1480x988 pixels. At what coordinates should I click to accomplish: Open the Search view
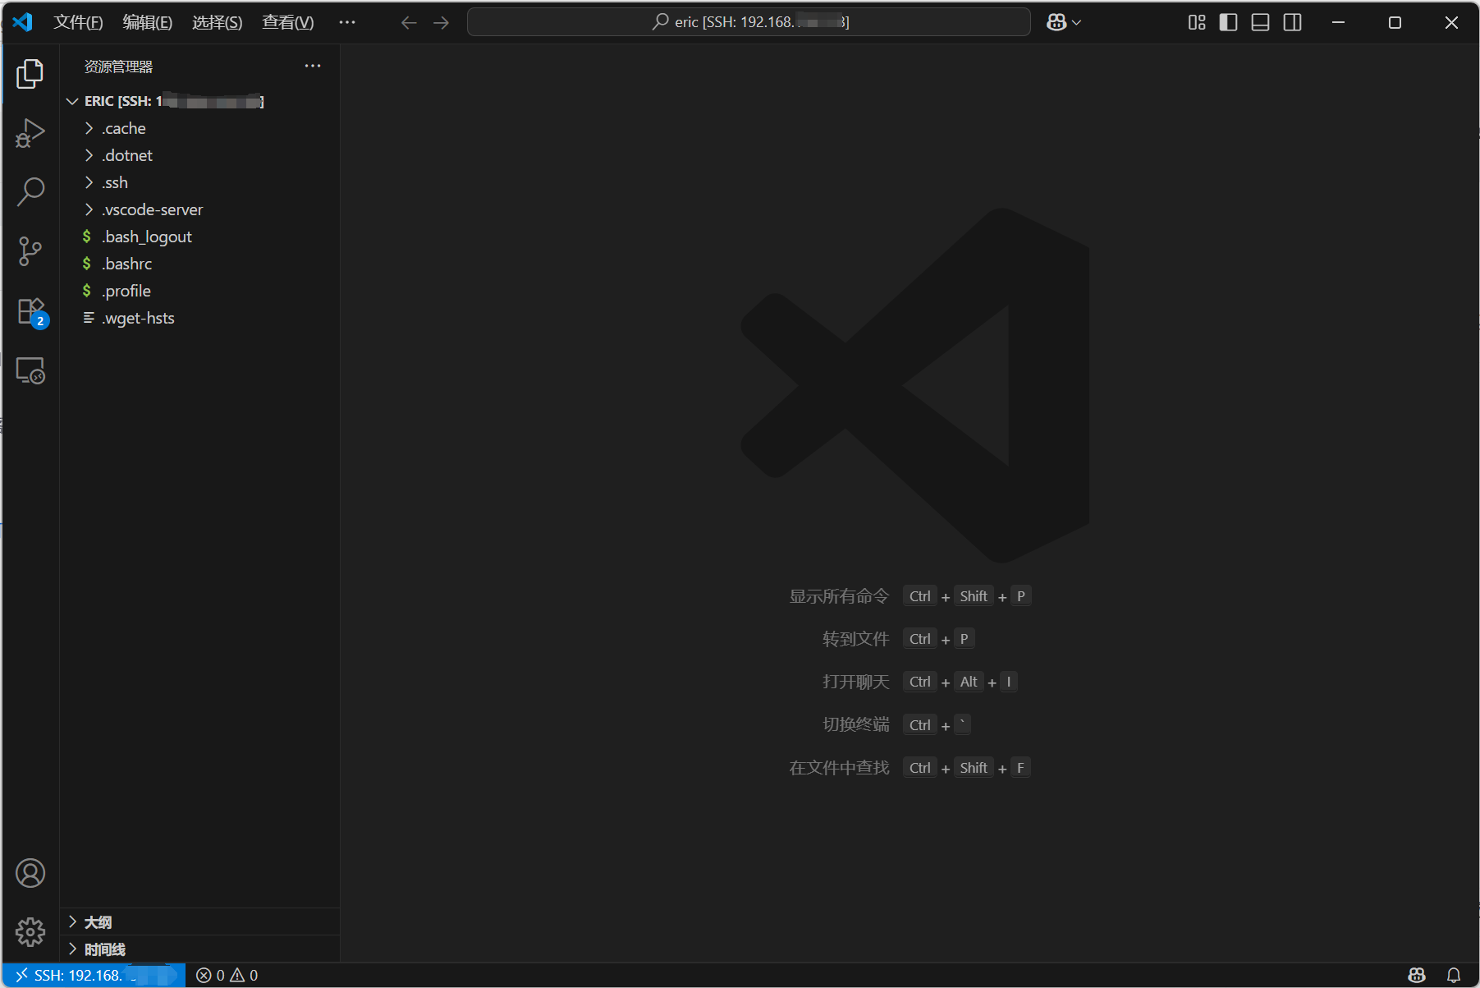click(30, 191)
